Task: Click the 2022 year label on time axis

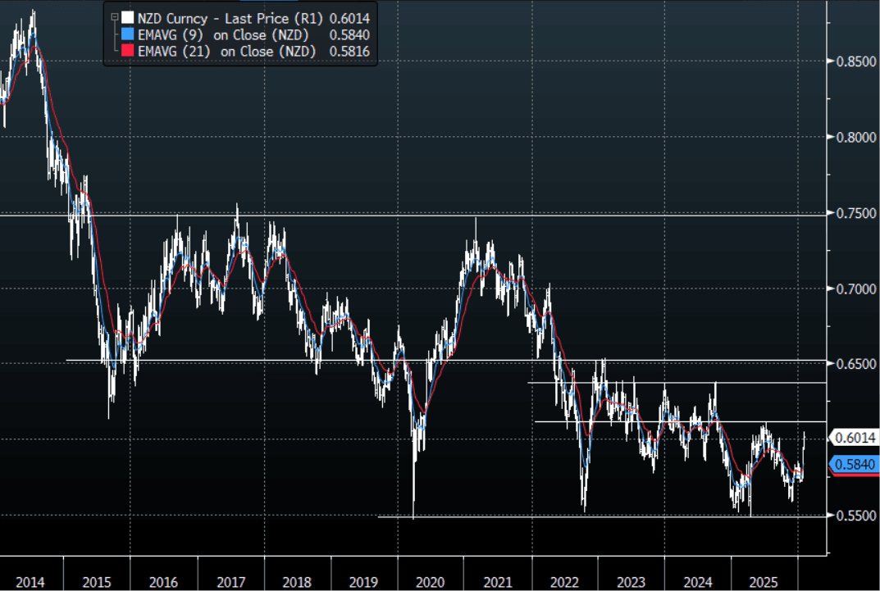Action: [x=564, y=582]
